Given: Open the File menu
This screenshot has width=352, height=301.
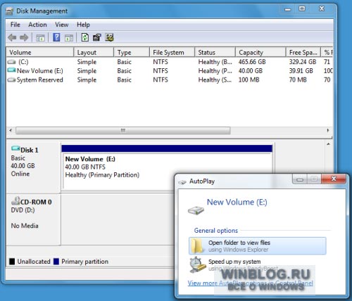Looking at the screenshot, I should [x=15, y=25].
